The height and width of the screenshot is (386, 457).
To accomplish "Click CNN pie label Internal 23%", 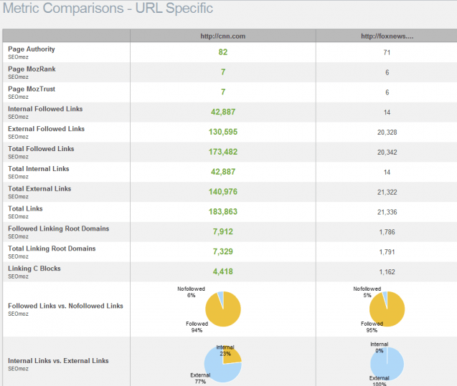I will pyautogui.click(x=225, y=350).
